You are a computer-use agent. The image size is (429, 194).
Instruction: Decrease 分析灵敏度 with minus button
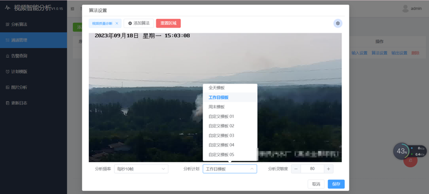click(x=296, y=169)
